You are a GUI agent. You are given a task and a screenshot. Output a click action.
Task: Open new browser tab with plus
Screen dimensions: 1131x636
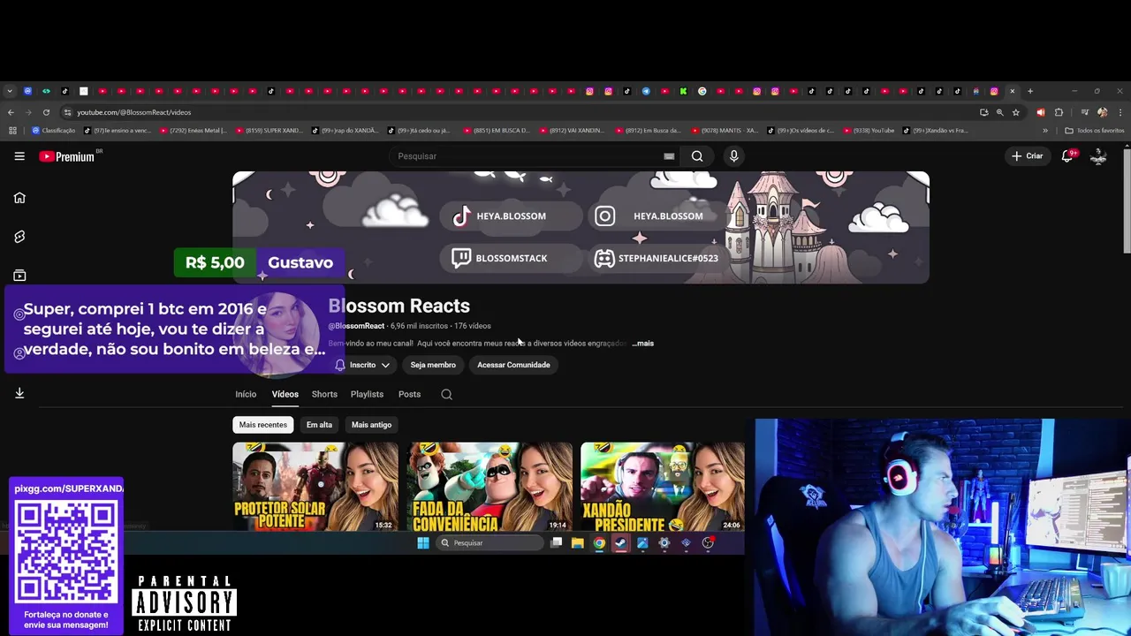[x=1029, y=91]
